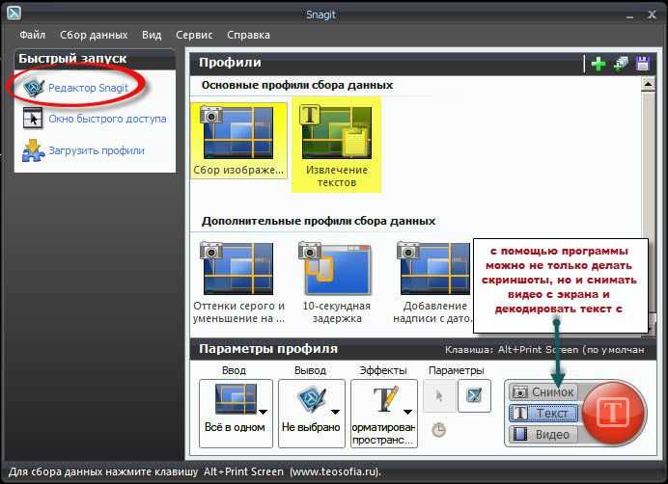Click the green plus add profile icon
This screenshot has width=668, height=484.
tap(598, 64)
